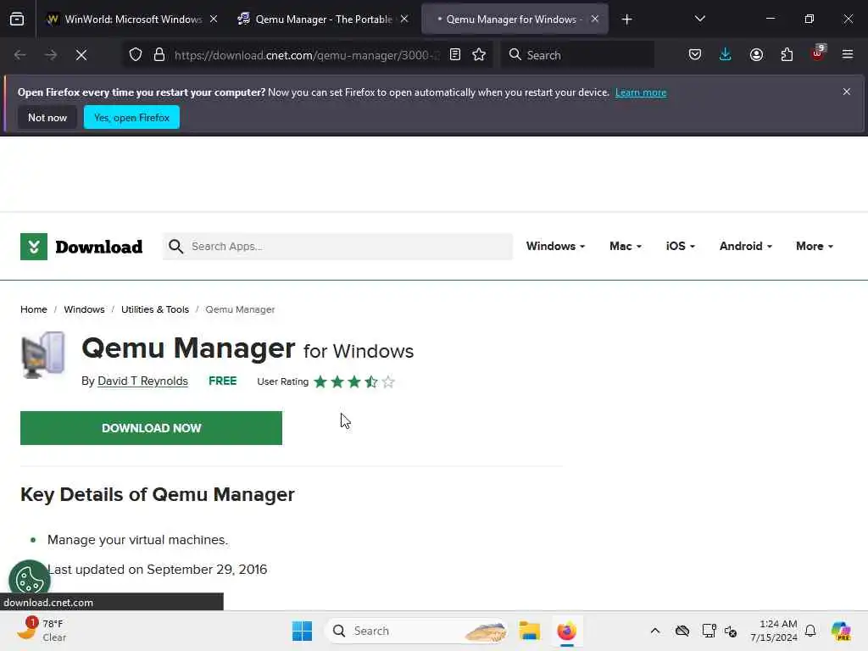The width and height of the screenshot is (868, 651).
Task: Launch Copilot preview from taskbar
Action: [841, 631]
